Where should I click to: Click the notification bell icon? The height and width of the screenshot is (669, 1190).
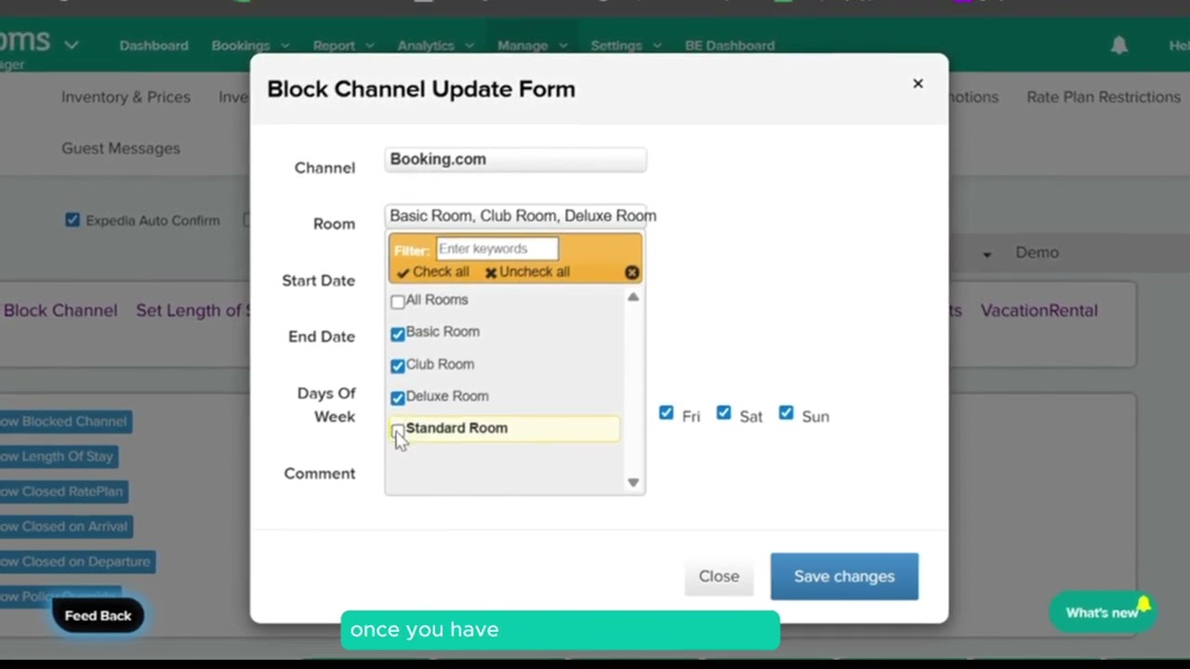[1119, 45]
